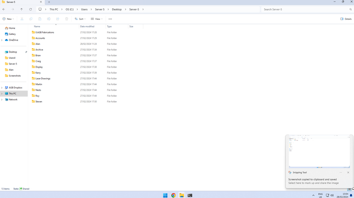Image resolution: width=354 pixels, height=198 pixels.
Task: Refresh the folder view
Action: [x=31, y=9]
